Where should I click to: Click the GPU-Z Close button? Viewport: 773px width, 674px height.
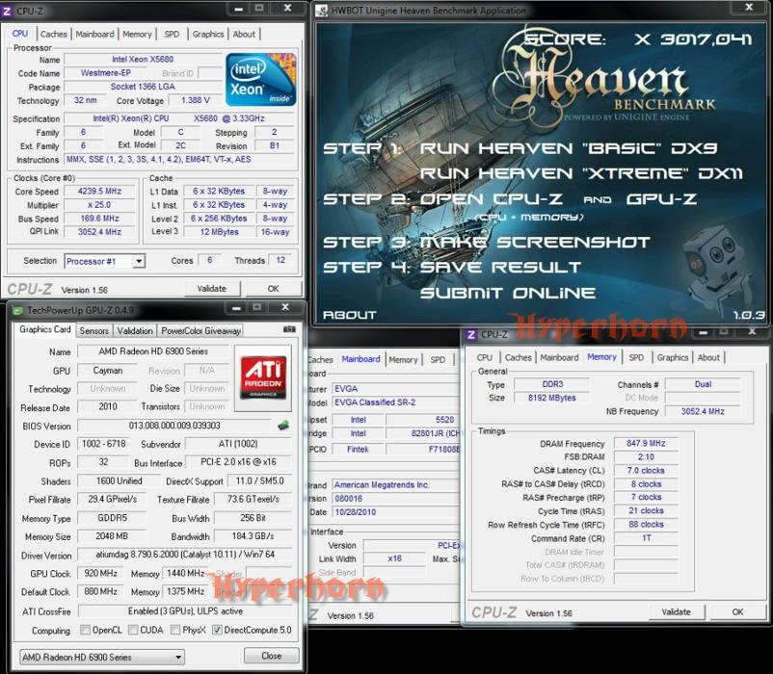[x=271, y=656]
